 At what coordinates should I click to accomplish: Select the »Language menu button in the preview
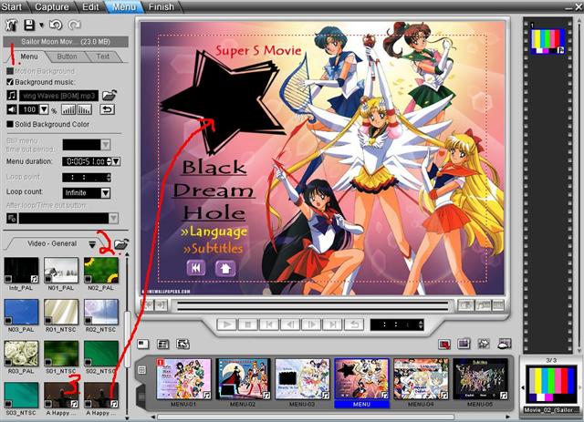click(214, 232)
